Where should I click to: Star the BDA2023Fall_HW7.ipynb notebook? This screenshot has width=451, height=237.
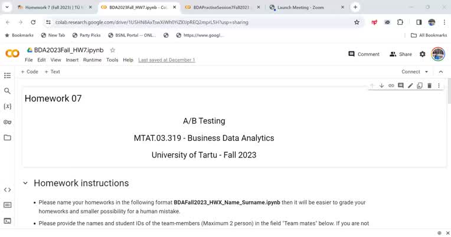[113, 50]
